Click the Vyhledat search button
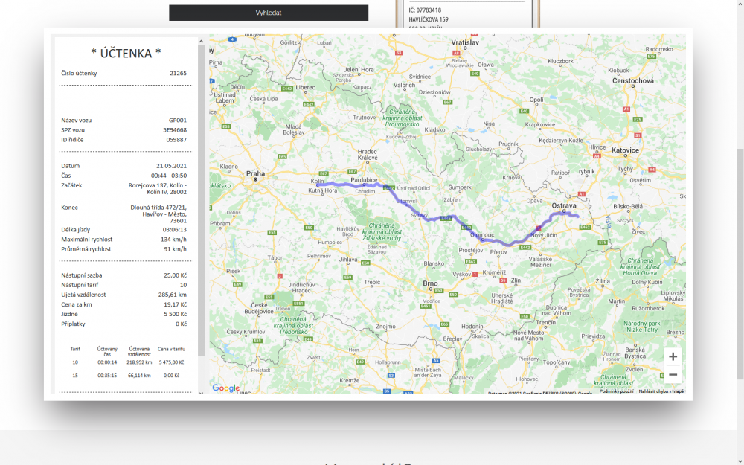Screen dimensions: 744x465 [269, 13]
